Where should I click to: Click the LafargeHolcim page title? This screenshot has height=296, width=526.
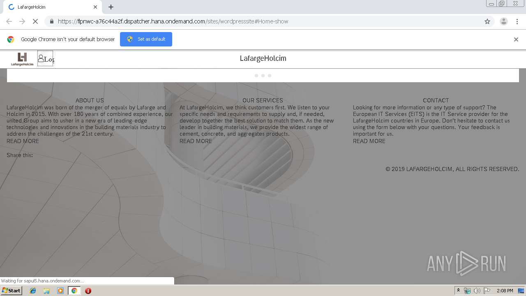click(263, 58)
